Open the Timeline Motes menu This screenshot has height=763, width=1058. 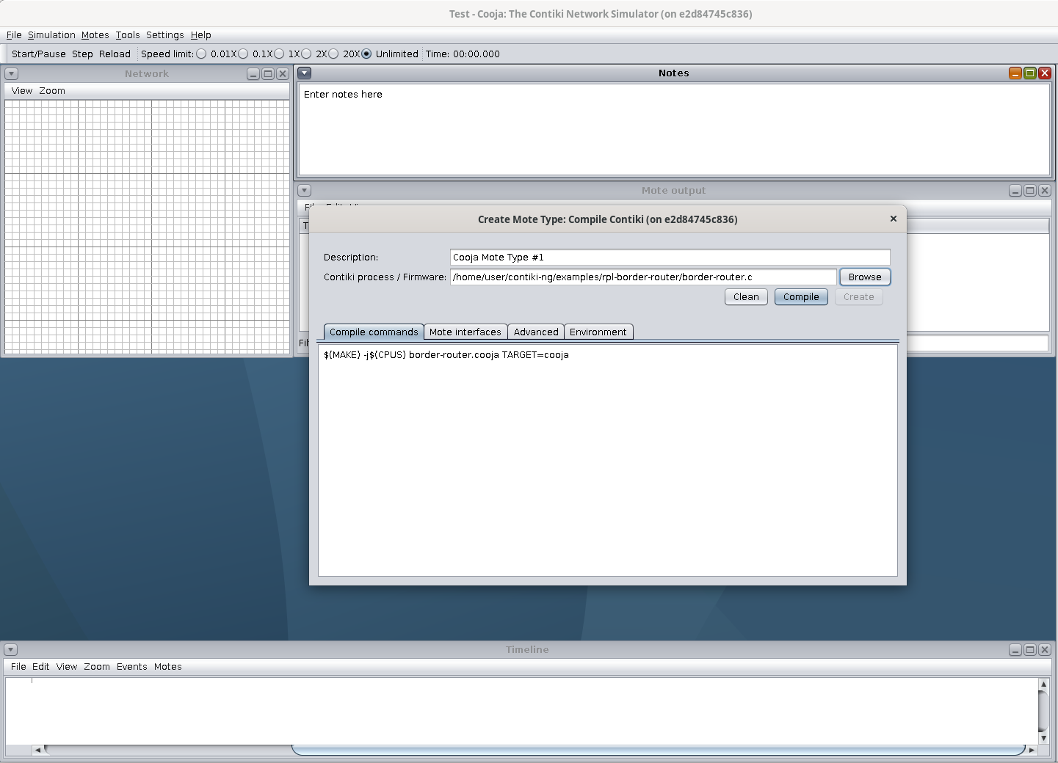[x=168, y=667]
